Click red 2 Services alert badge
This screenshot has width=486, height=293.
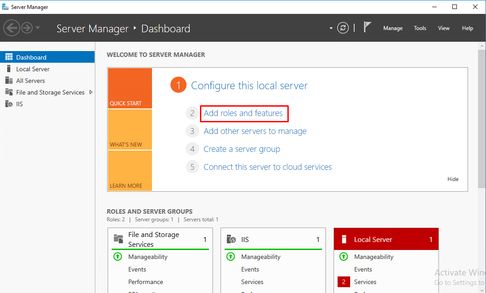click(344, 282)
